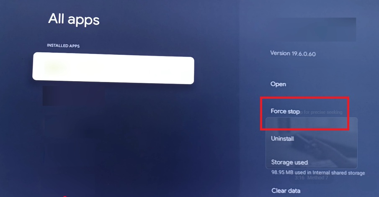Click the 98.95 MB internal storage text
The image size is (379, 197).
pos(318,173)
